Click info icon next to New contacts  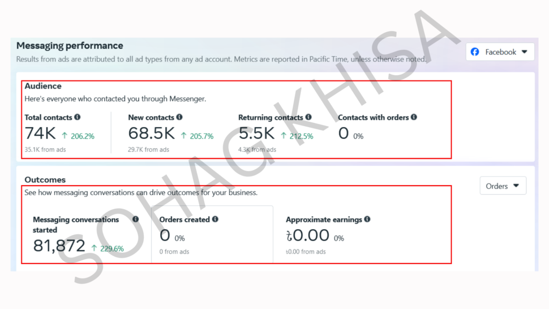(179, 117)
